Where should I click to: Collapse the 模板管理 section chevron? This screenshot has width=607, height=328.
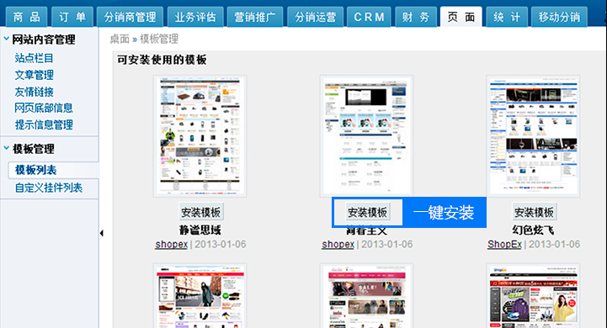click(x=6, y=148)
